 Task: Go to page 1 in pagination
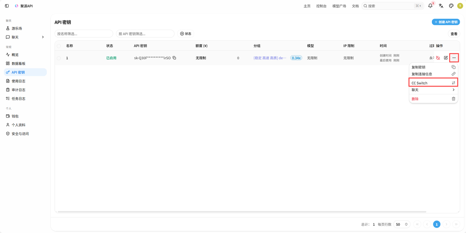tap(436, 224)
